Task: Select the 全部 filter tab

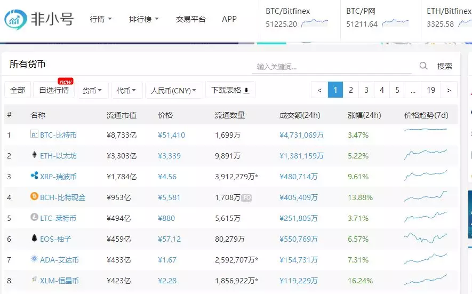Action: (x=18, y=90)
